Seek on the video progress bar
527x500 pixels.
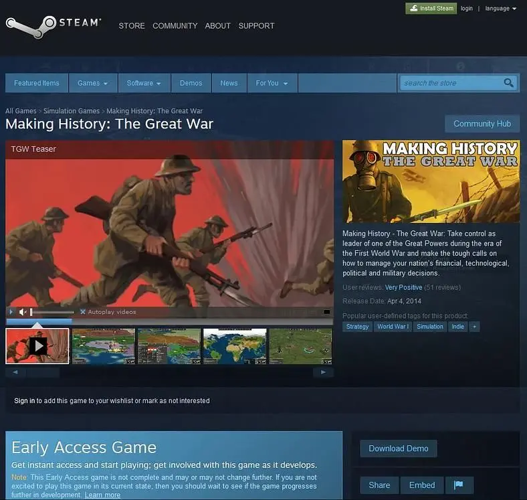pyautogui.click(x=170, y=322)
